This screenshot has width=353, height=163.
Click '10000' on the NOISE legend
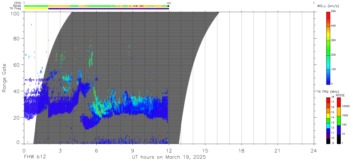346,106
